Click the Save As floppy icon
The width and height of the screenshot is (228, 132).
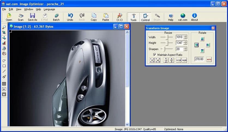pos(32,16)
